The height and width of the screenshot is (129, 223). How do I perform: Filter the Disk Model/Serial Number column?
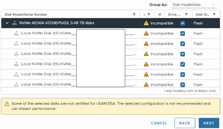click(134, 14)
